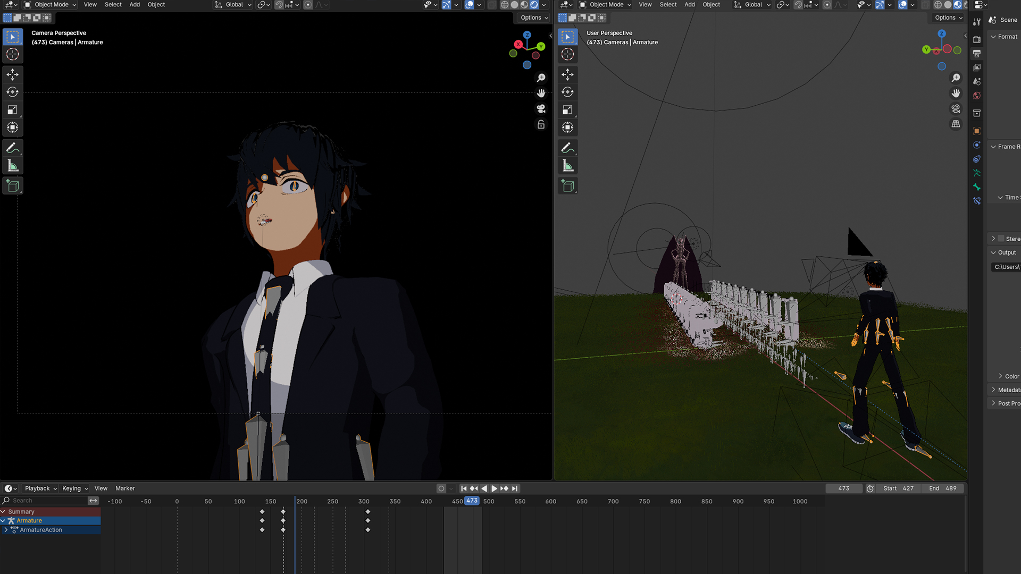Open the Add menu in left viewport
The width and height of the screenshot is (1021, 574).
(135, 5)
